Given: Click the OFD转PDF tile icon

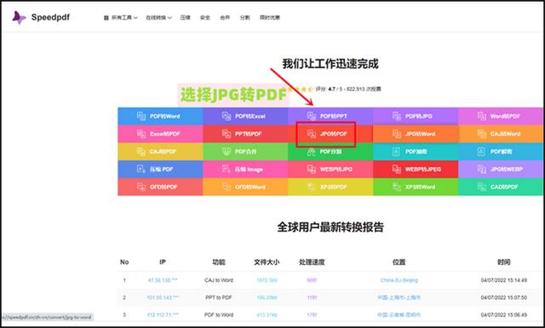Looking at the screenshot, I should click(141, 187).
